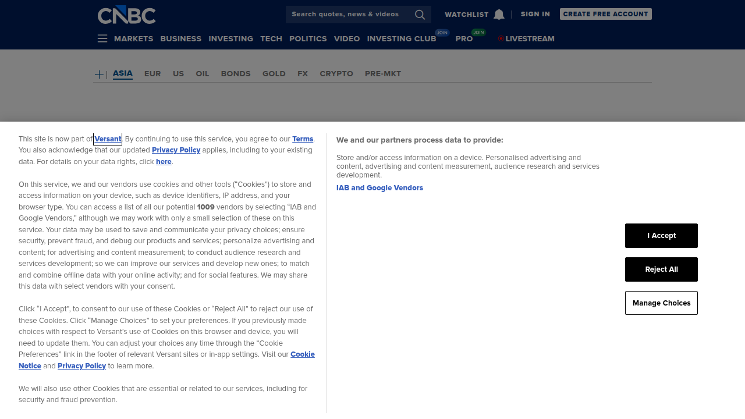Viewport: 745px width, 419px height.
Task: Click the 'here' data rights link
Action: pyautogui.click(x=164, y=162)
